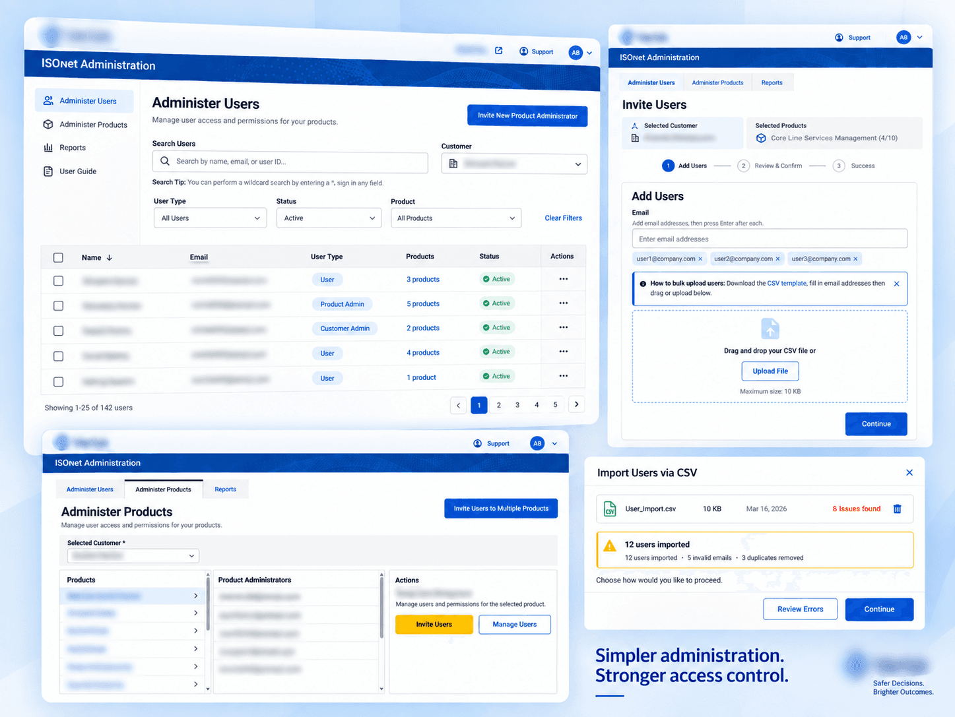Screen dimensions: 955x717
Task: Switch to Reports tab in Administer Products window
Action: [x=225, y=489]
